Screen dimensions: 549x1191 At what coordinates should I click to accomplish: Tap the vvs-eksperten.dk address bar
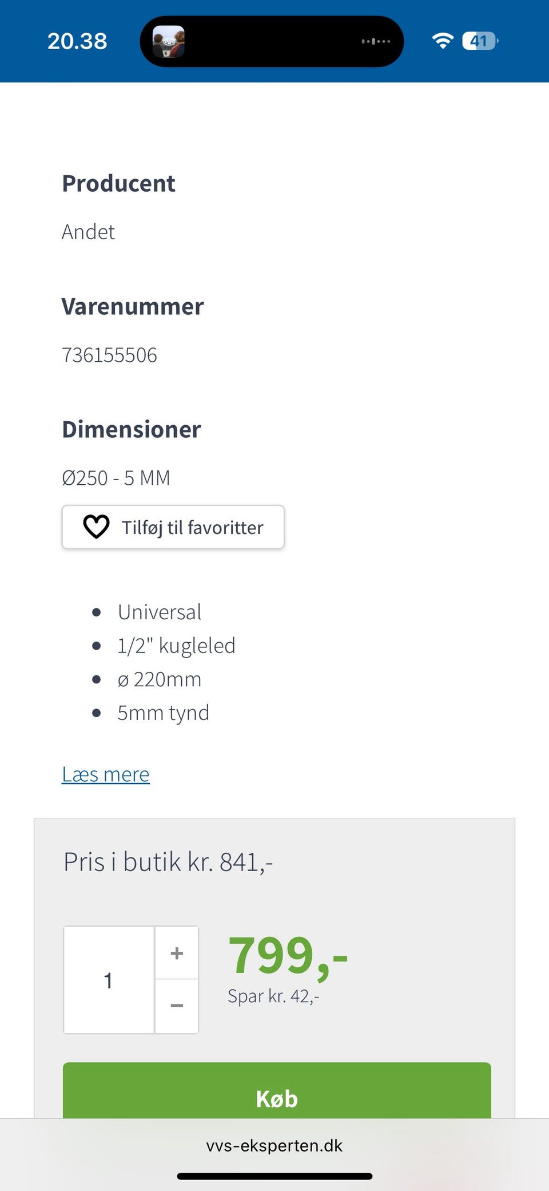pyautogui.click(x=274, y=1145)
